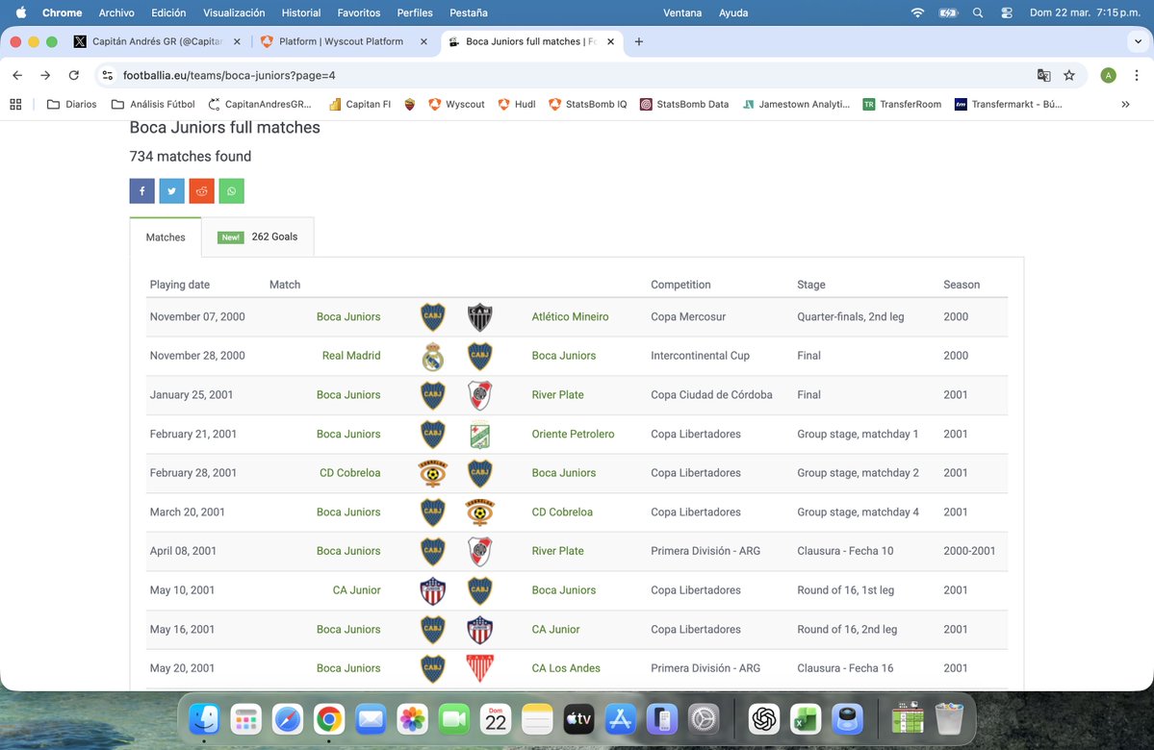Open Control Center in menu bar

point(1007,12)
